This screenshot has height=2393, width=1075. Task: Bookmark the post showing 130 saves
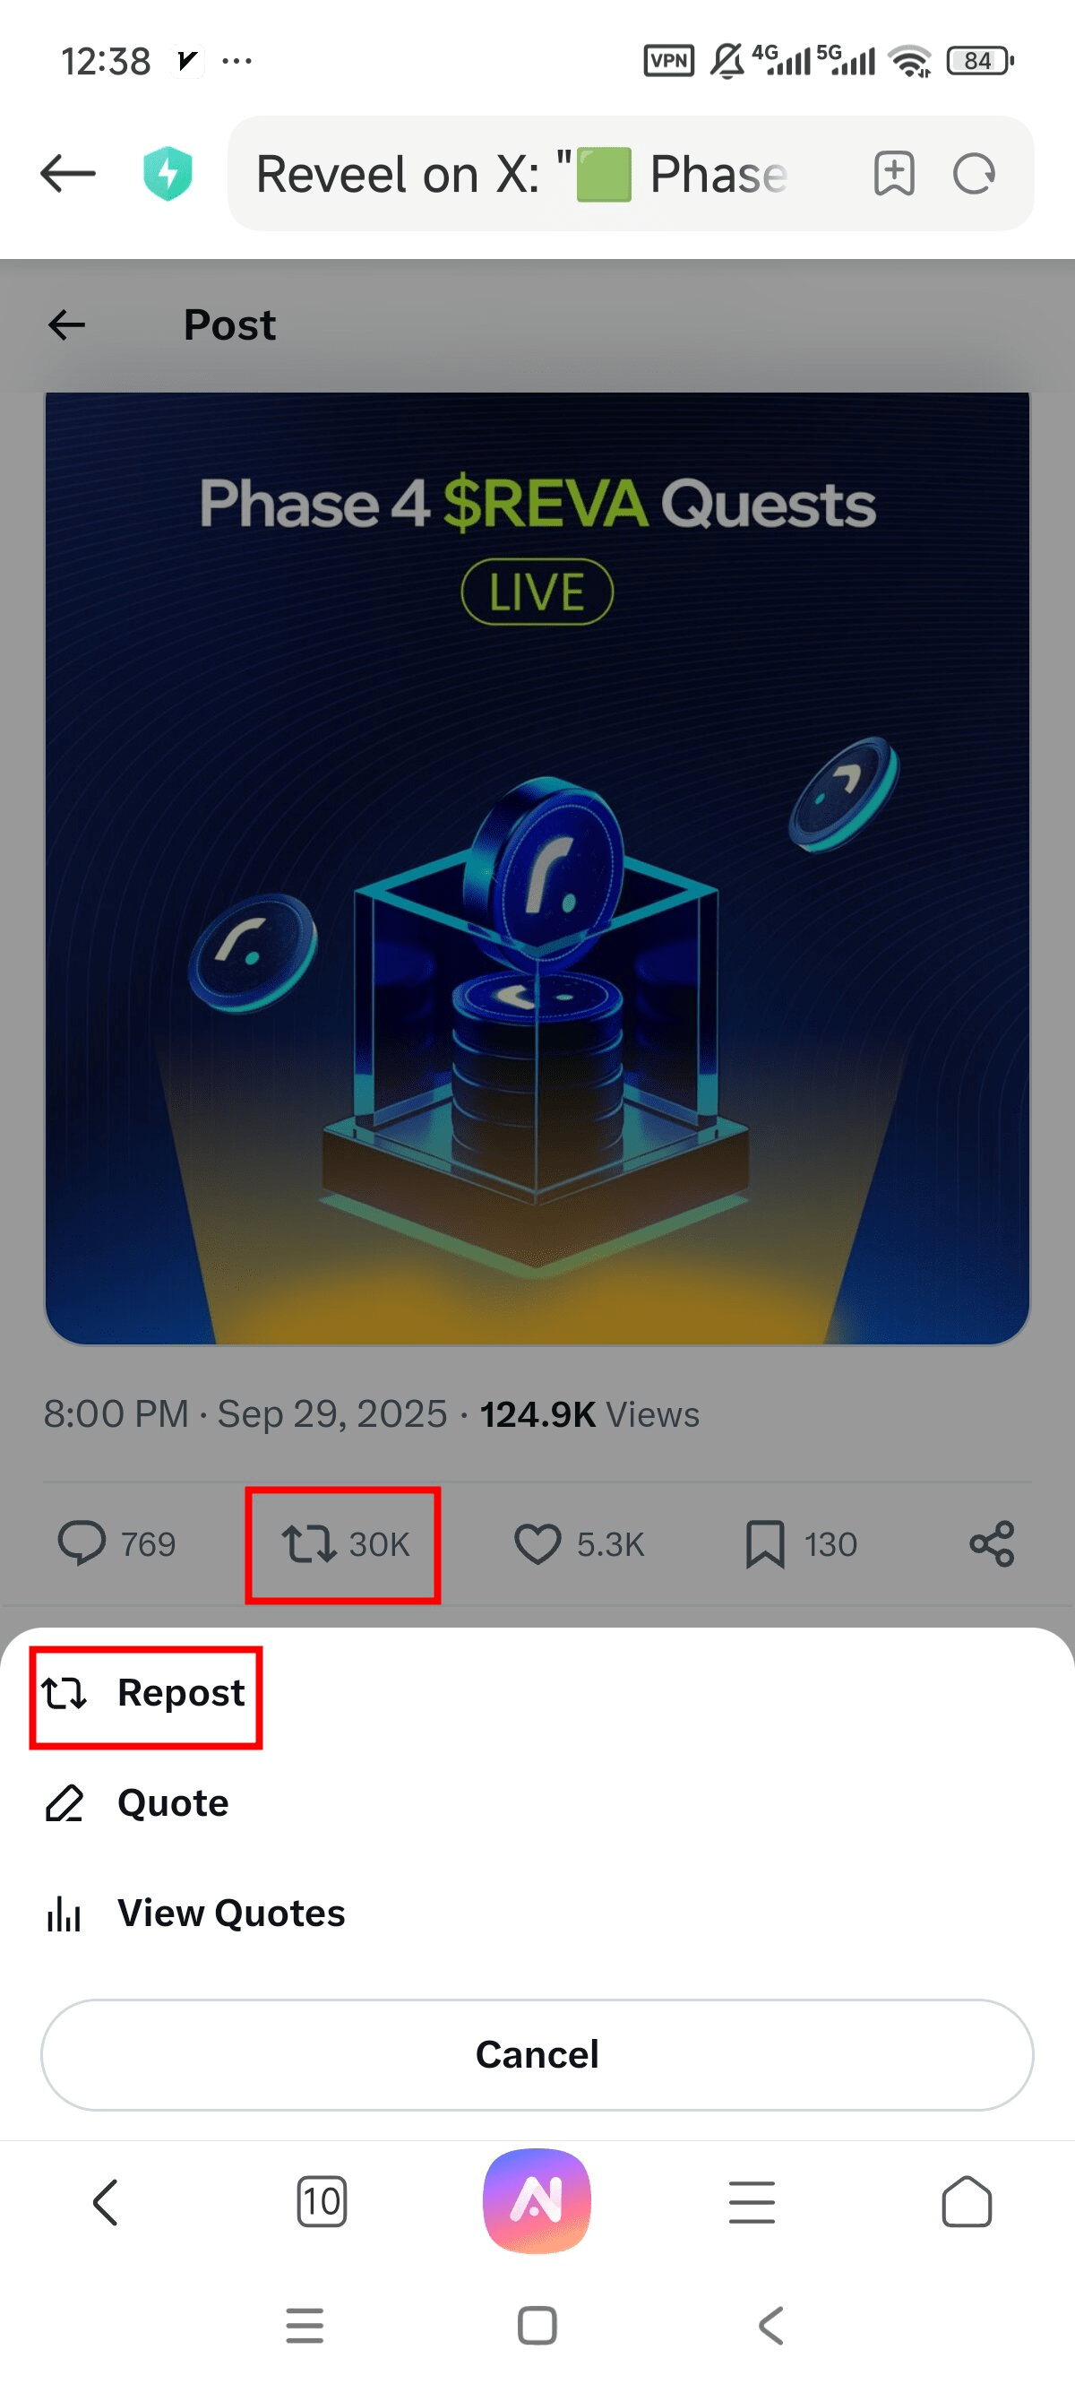click(x=765, y=1544)
